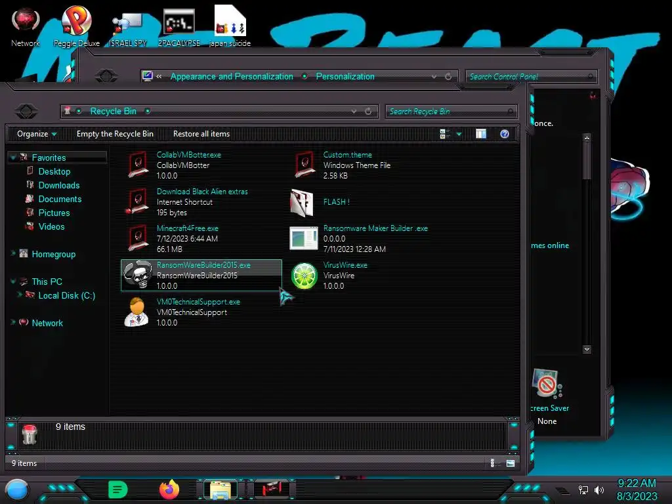Click the change view icon
Image resolution: width=672 pixels, height=504 pixels.
click(x=444, y=134)
